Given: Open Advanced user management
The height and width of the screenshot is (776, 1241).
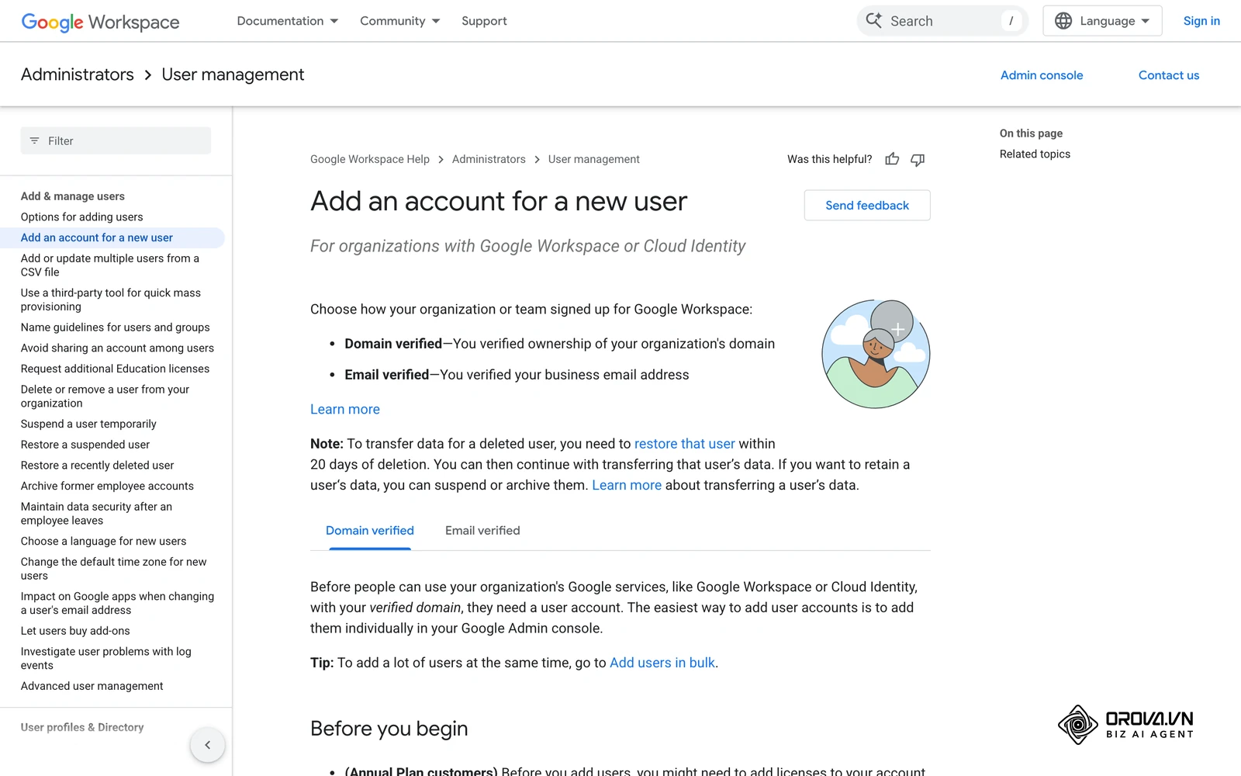Looking at the screenshot, I should 92,686.
